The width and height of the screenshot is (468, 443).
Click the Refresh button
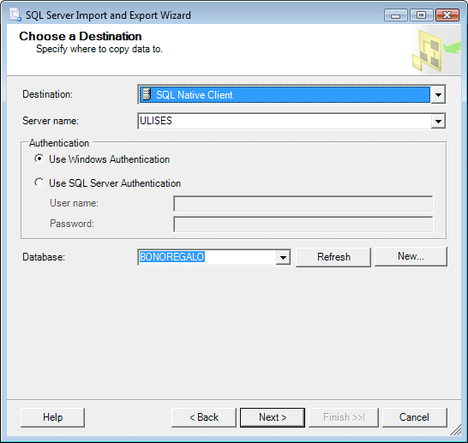[x=333, y=257]
